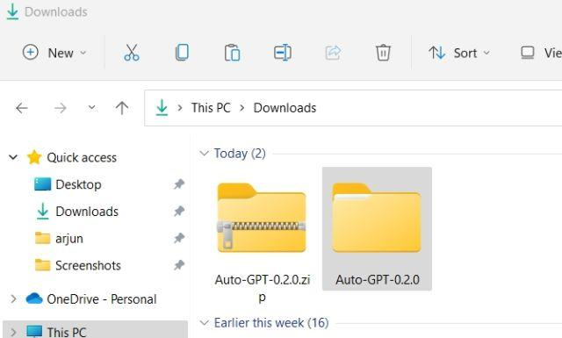Click the Cut scissors icon
This screenshot has width=562, height=338.
(x=132, y=53)
